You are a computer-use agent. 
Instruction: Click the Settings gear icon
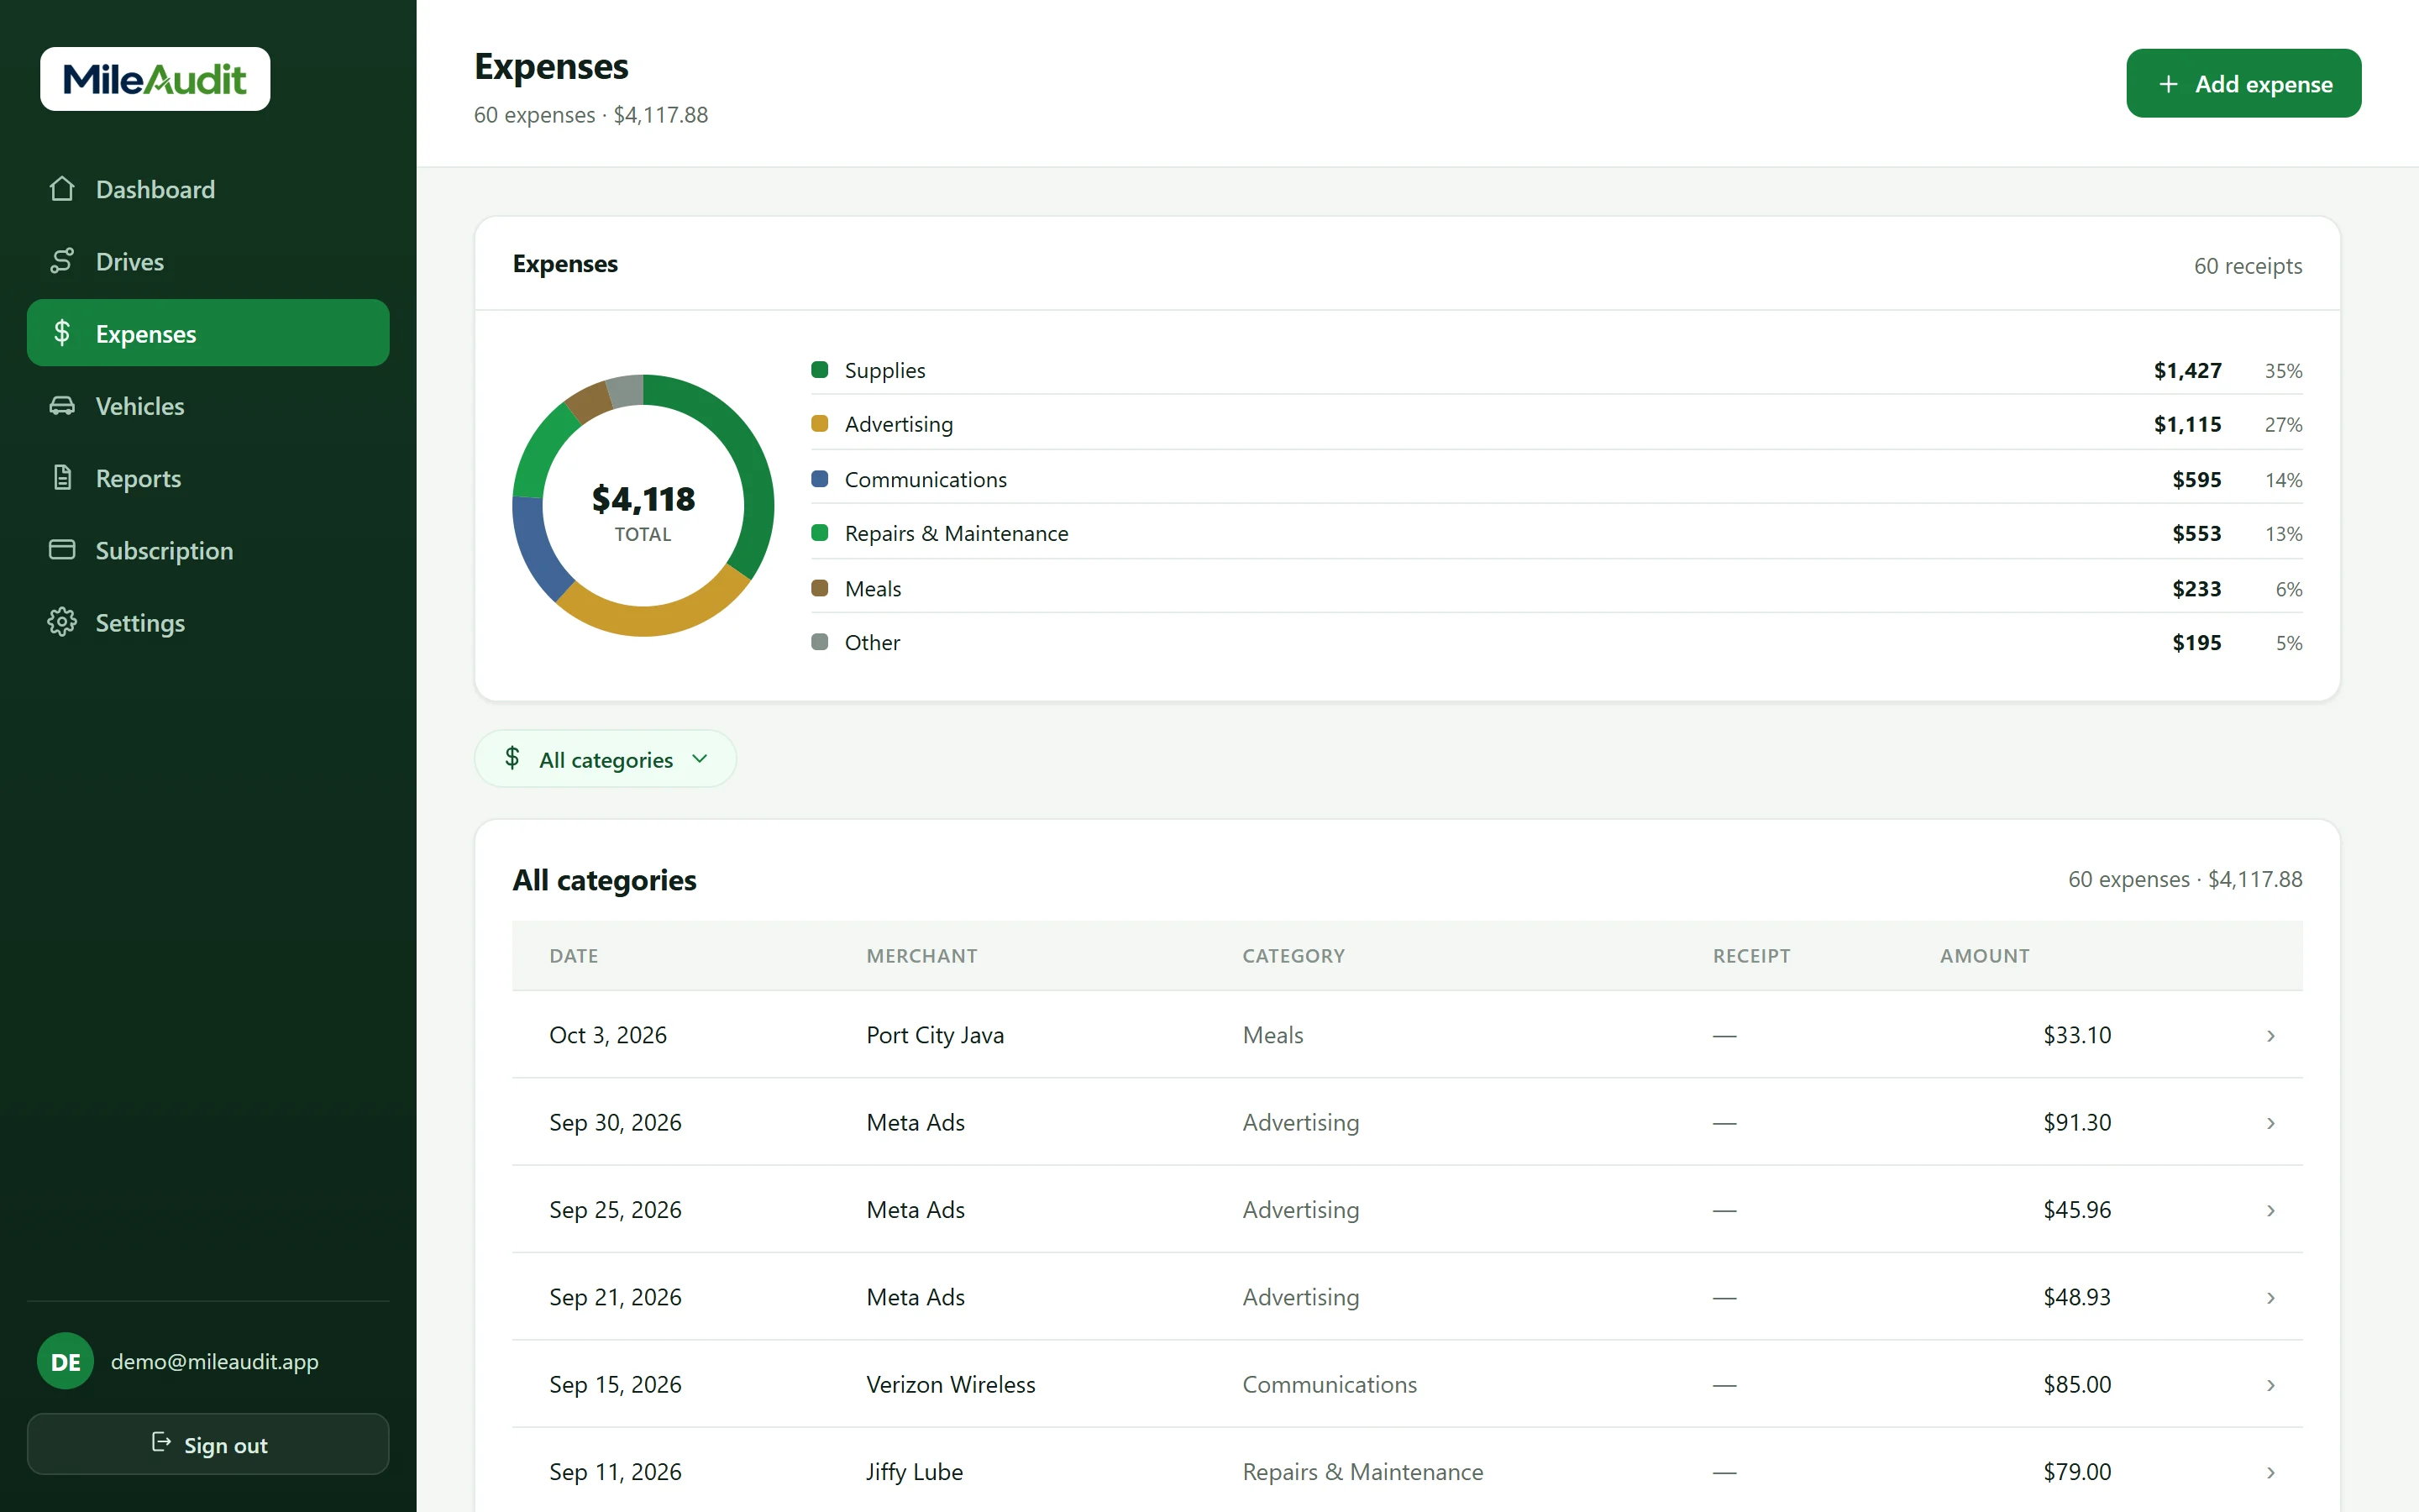62,622
